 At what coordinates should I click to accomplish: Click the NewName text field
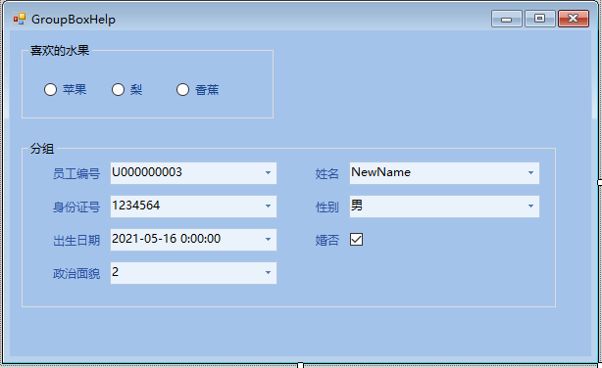click(x=437, y=173)
